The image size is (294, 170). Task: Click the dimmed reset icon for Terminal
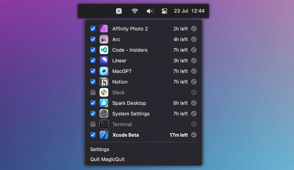[194, 124]
